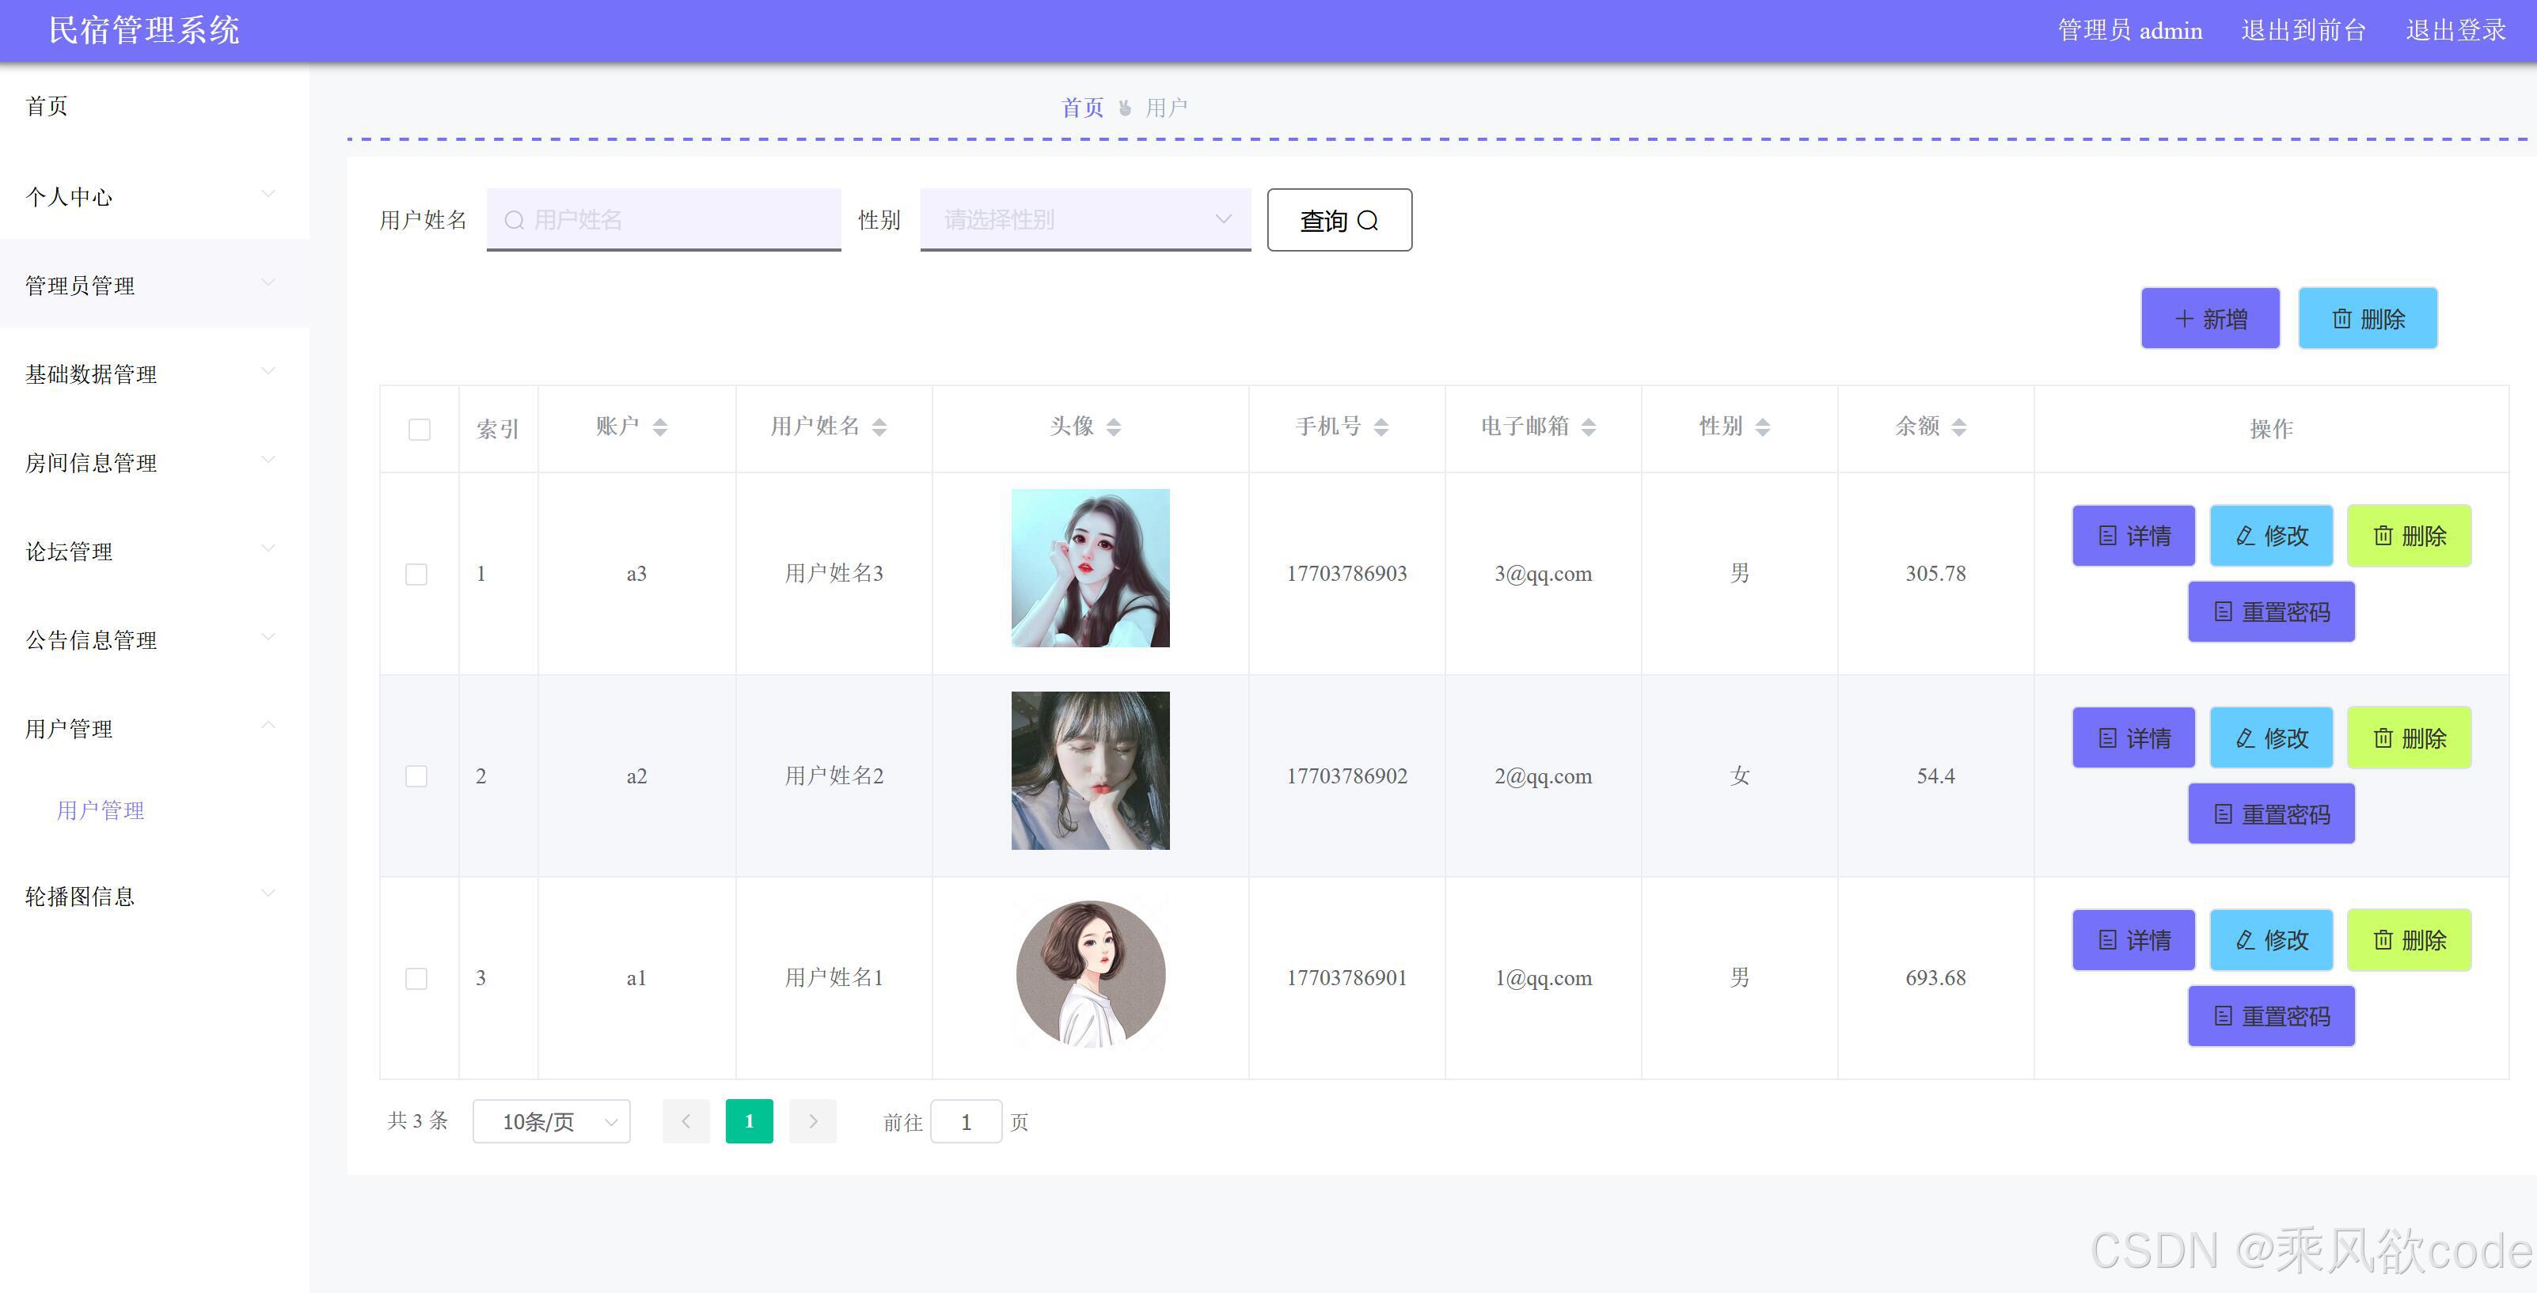Click the sort arrows next to 账户 column

660,427
